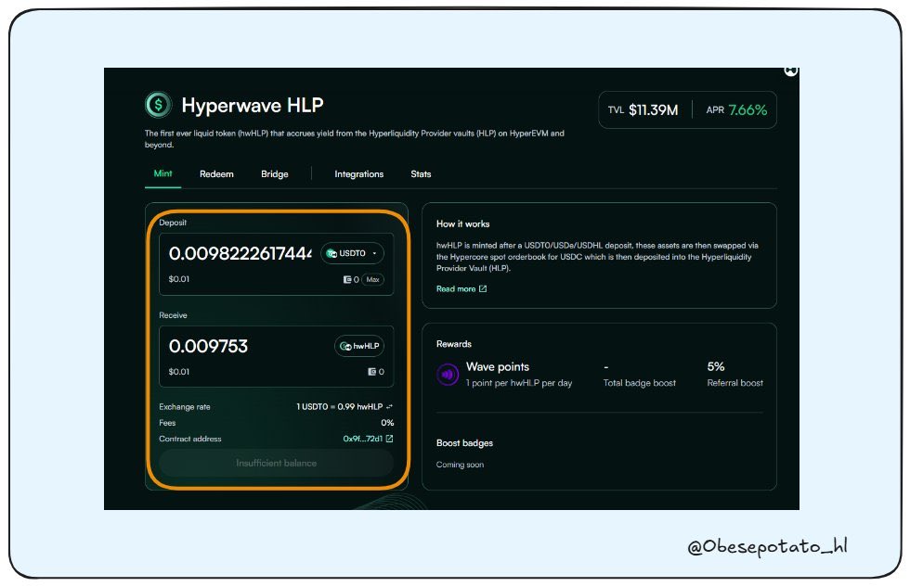Screen dimensions: 910x587
Task: Click the icon at the top-right corner of the app
Action: point(791,70)
